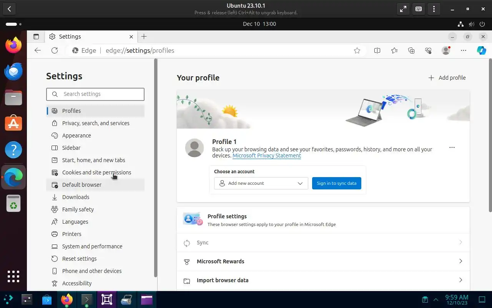The image size is (492, 308).
Task: Open Help from the dock
Action: [13, 150]
